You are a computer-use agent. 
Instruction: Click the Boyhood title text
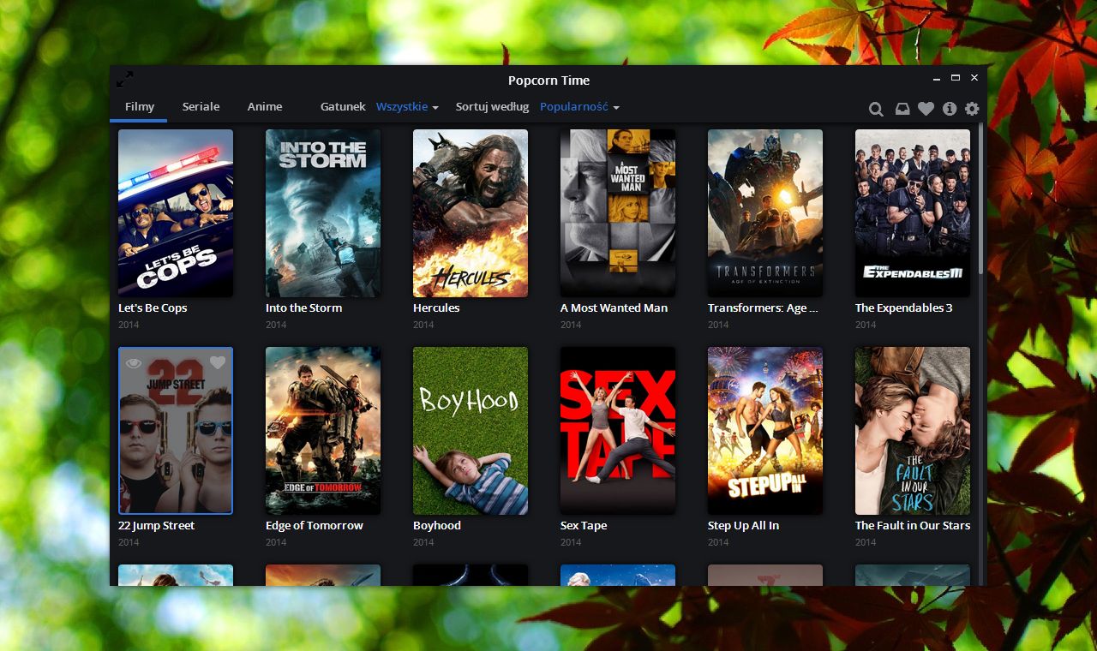tap(437, 526)
